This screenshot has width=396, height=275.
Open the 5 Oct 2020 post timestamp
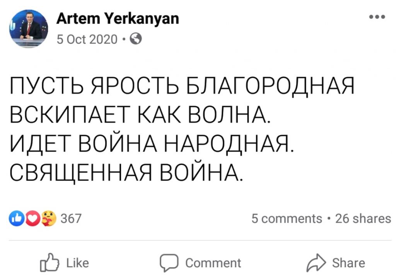click(86, 39)
